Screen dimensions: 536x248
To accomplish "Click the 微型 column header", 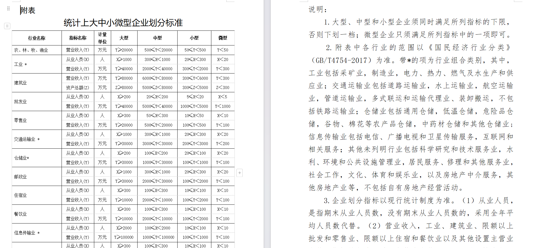I will pyautogui.click(x=223, y=38).
